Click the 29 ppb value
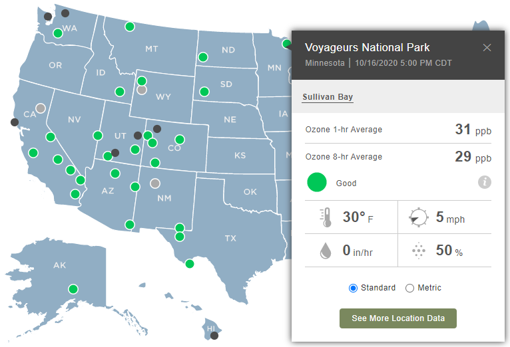This screenshot has width=510, height=347. click(473, 157)
